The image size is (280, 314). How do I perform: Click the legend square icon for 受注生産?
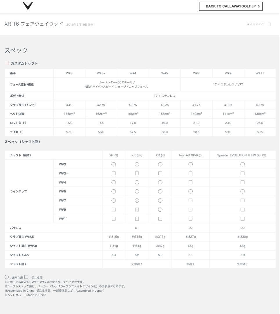click(x=26, y=277)
